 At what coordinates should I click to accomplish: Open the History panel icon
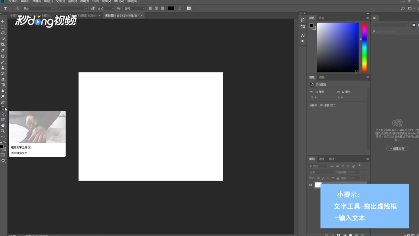[302, 20]
